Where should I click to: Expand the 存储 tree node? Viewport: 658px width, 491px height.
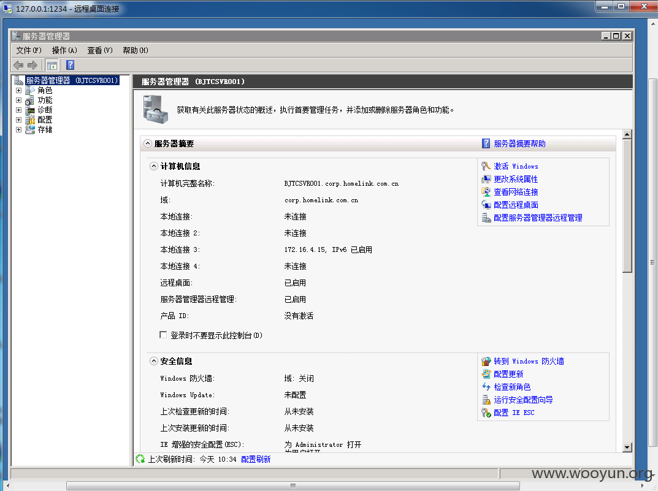point(18,129)
